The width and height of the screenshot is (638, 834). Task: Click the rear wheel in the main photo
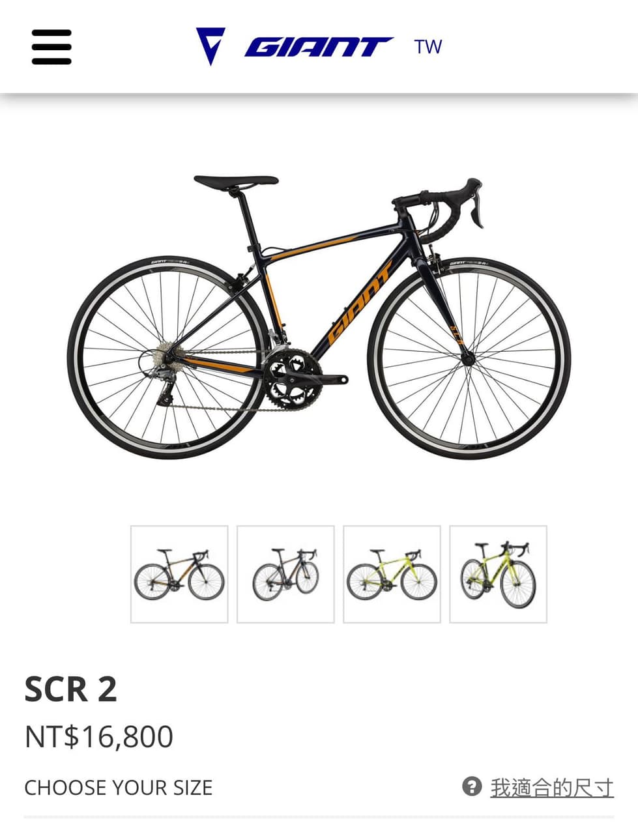click(x=168, y=358)
